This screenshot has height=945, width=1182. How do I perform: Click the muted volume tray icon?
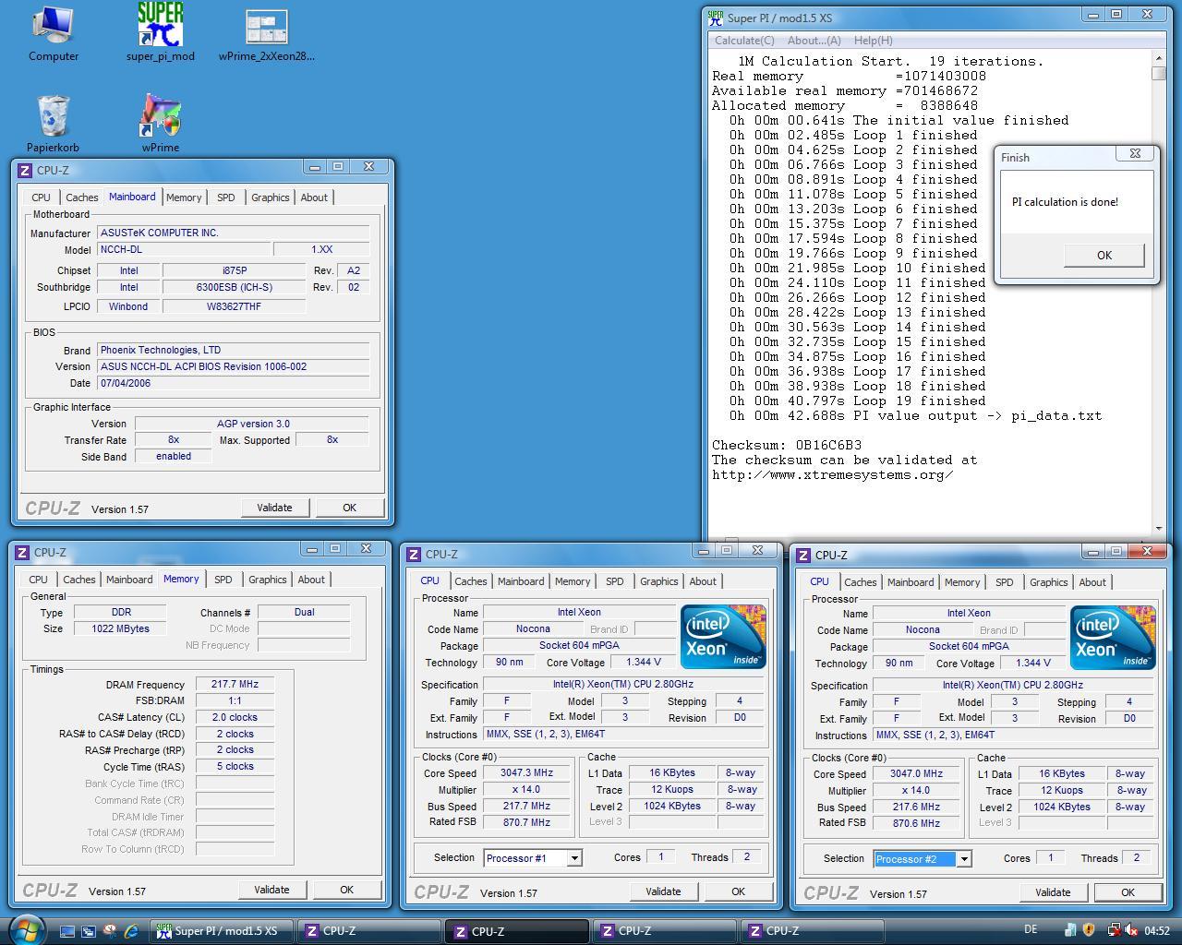pyautogui.click(x=1132, y=930)
